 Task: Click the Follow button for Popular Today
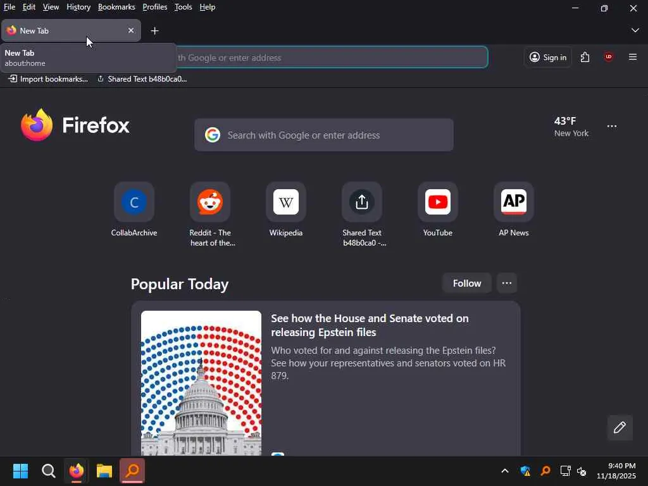click(467, 283)
